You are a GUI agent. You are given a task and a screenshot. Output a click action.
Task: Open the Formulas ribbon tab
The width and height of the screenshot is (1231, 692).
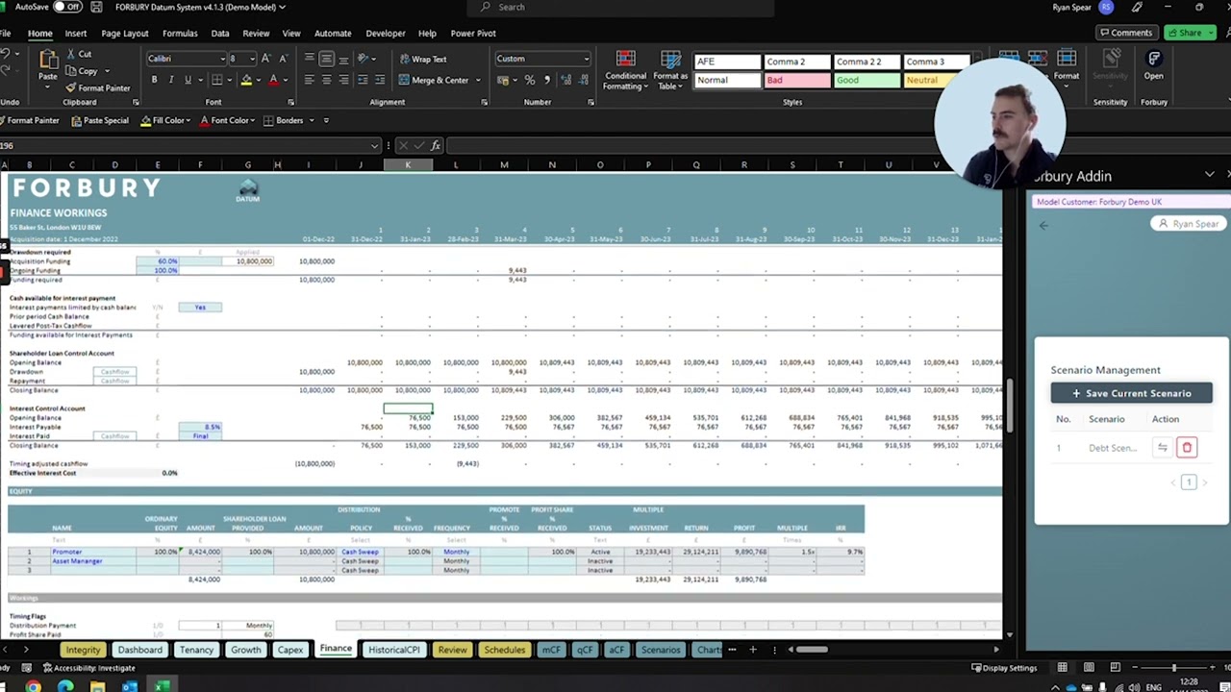tap(180, 33)
